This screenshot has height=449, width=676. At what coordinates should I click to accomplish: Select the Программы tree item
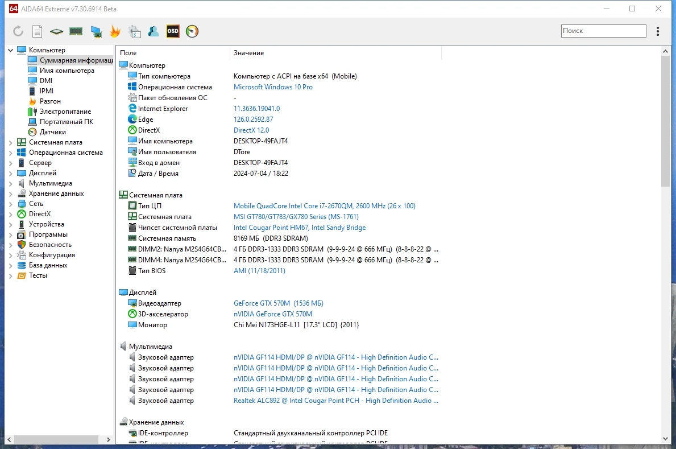pyautogui.click(x=48, y=234)
